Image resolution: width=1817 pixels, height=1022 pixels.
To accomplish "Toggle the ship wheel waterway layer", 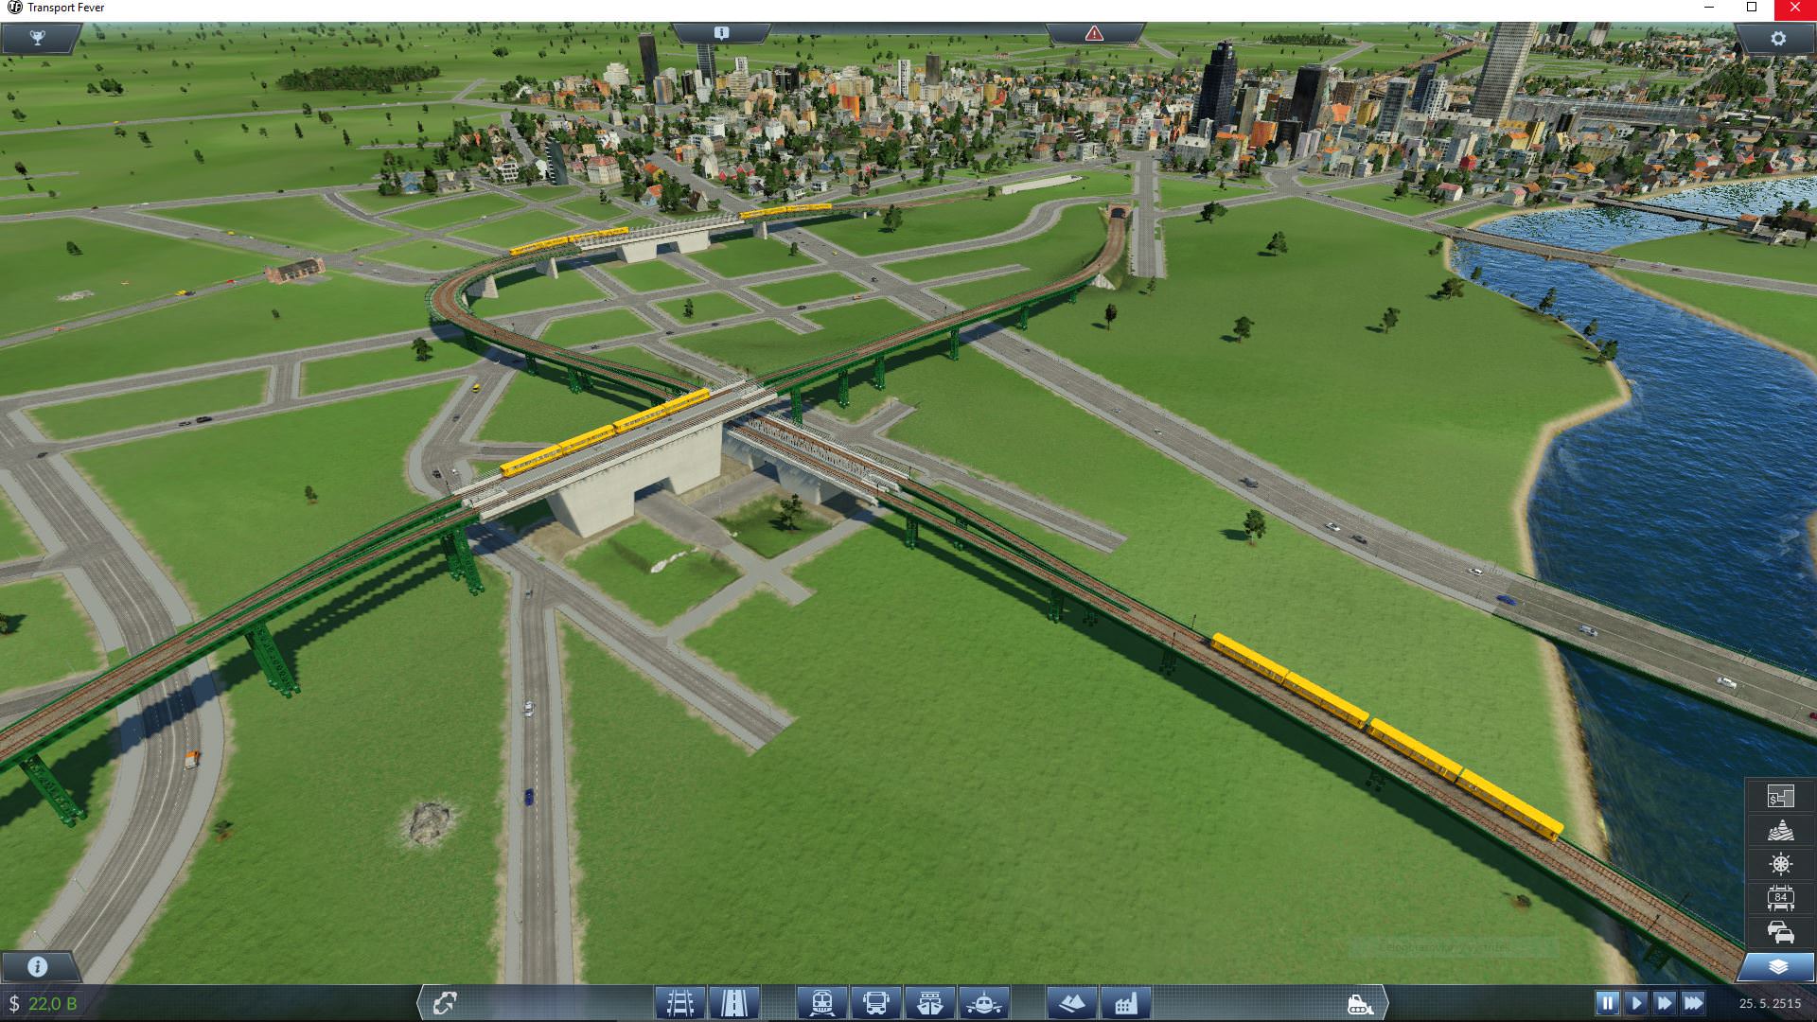I will click(1780, 864).
